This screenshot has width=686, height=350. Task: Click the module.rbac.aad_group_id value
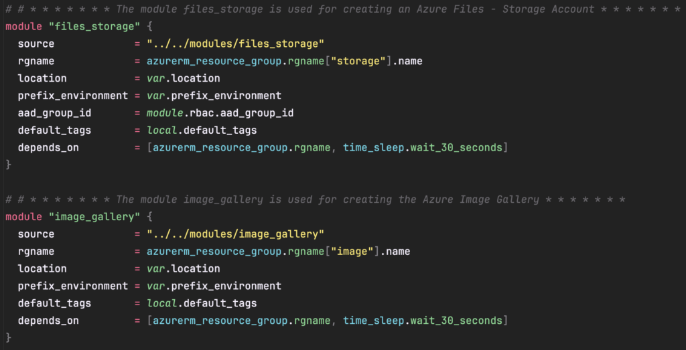(220, 113)
